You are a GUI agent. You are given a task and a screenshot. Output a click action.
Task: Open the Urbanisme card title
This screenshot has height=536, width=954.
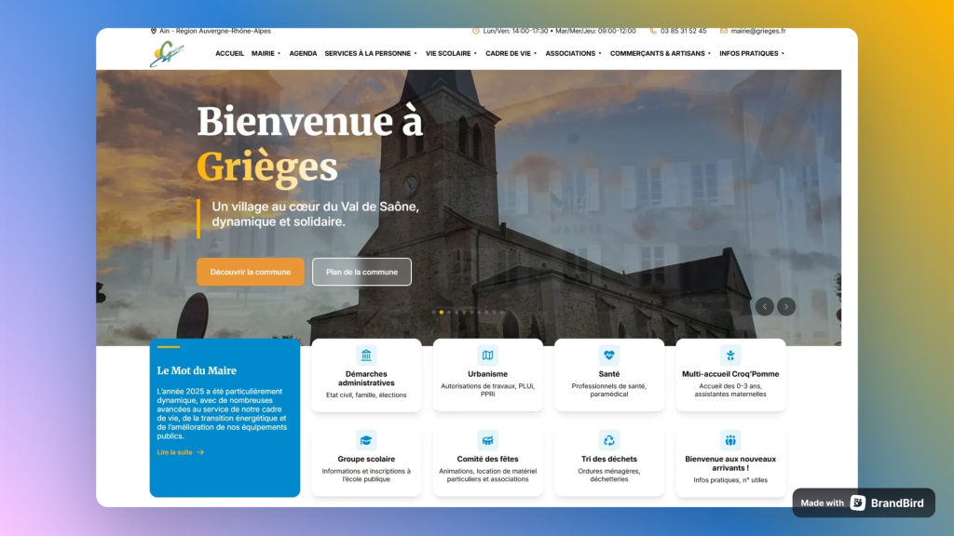click(x=488, y=374)
